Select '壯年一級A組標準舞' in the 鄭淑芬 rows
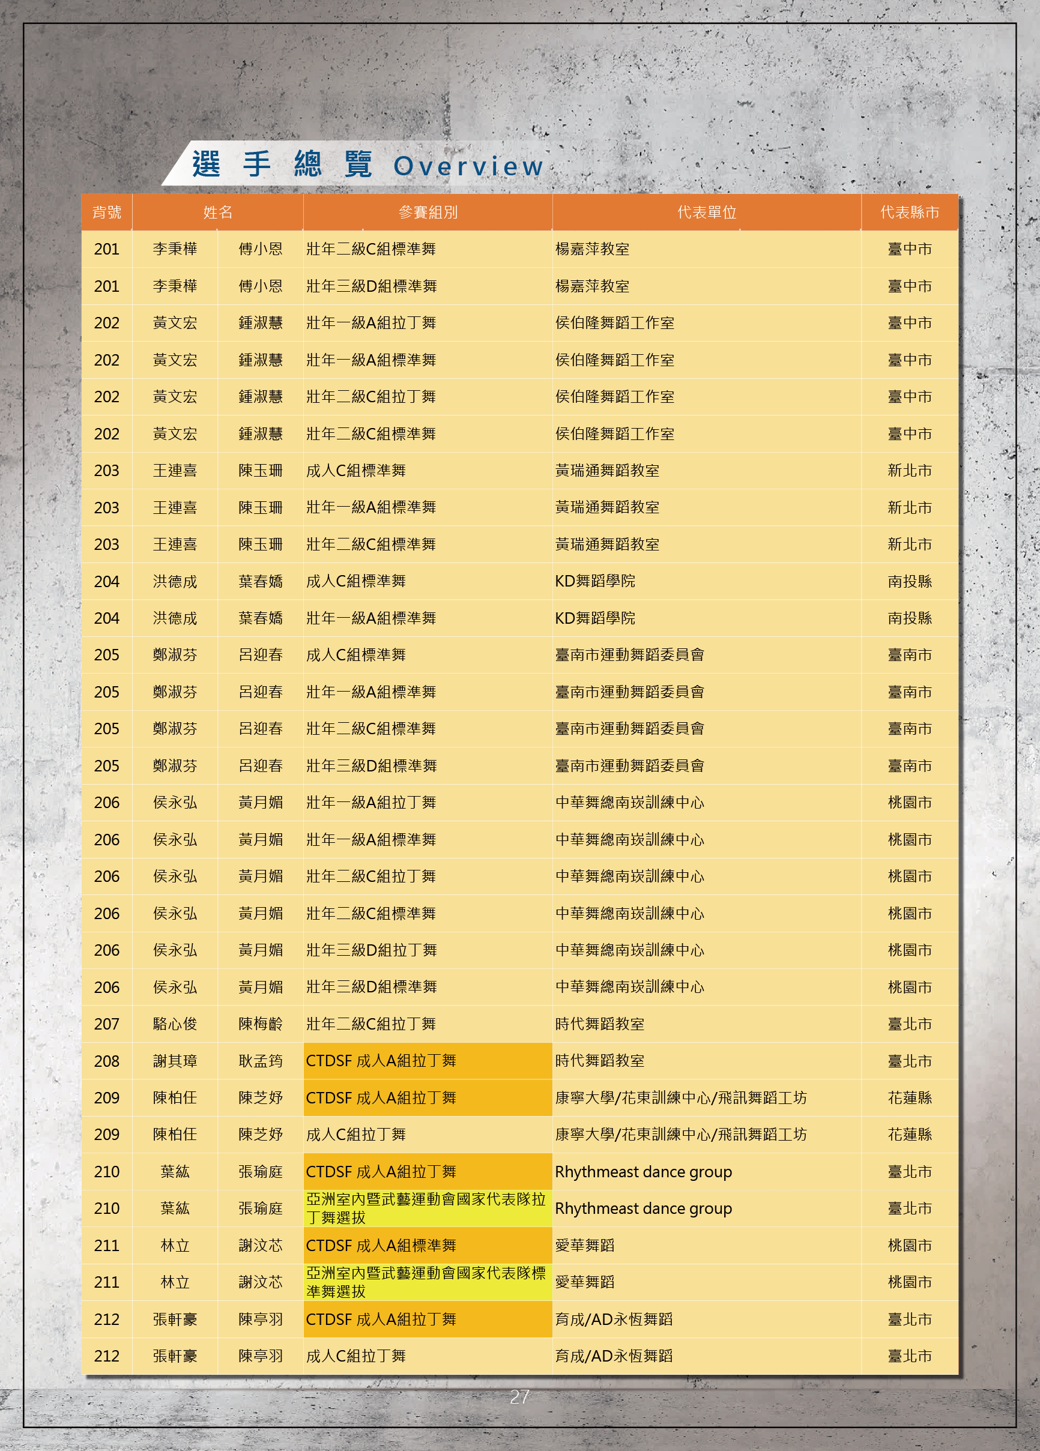 point(370,692)
